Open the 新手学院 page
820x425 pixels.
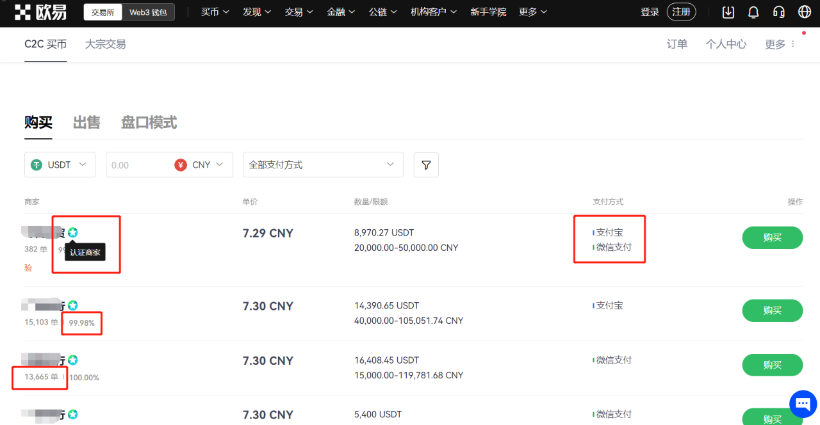pos(488,12)
